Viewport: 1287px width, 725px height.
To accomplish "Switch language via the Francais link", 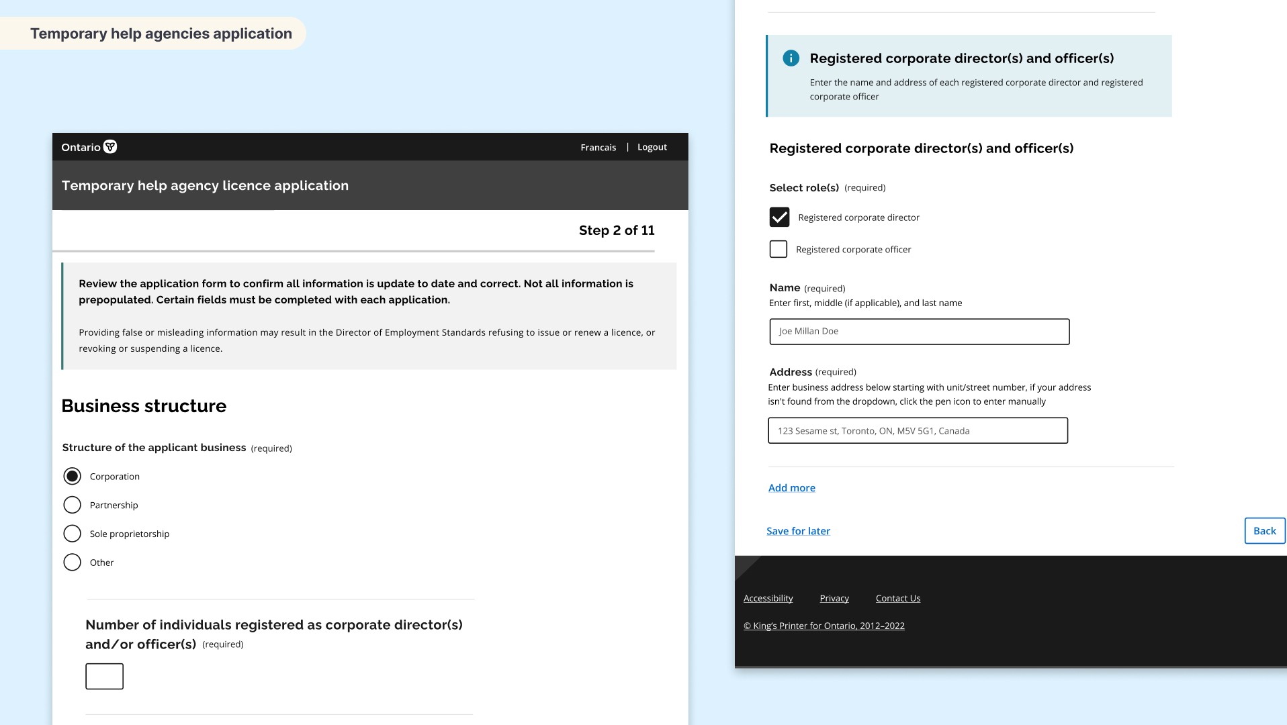I will point(598,147).
